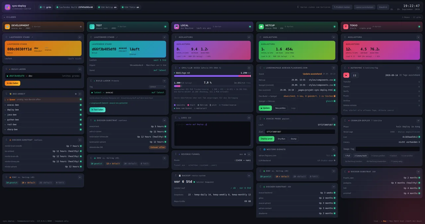Click the DEVELOPMENT lane icon

(x=7, y=27)
